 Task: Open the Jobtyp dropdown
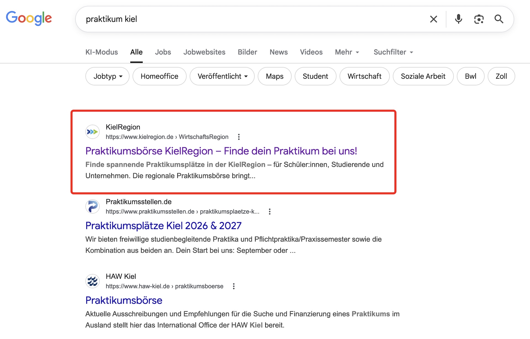click(107, 76)
